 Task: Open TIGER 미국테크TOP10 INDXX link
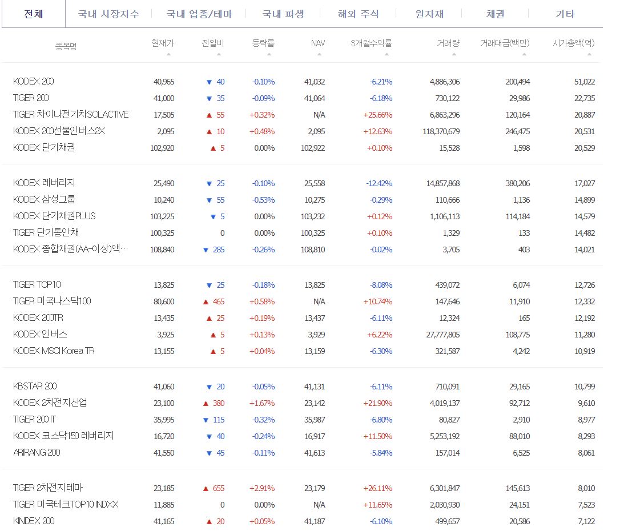[66, 504]
